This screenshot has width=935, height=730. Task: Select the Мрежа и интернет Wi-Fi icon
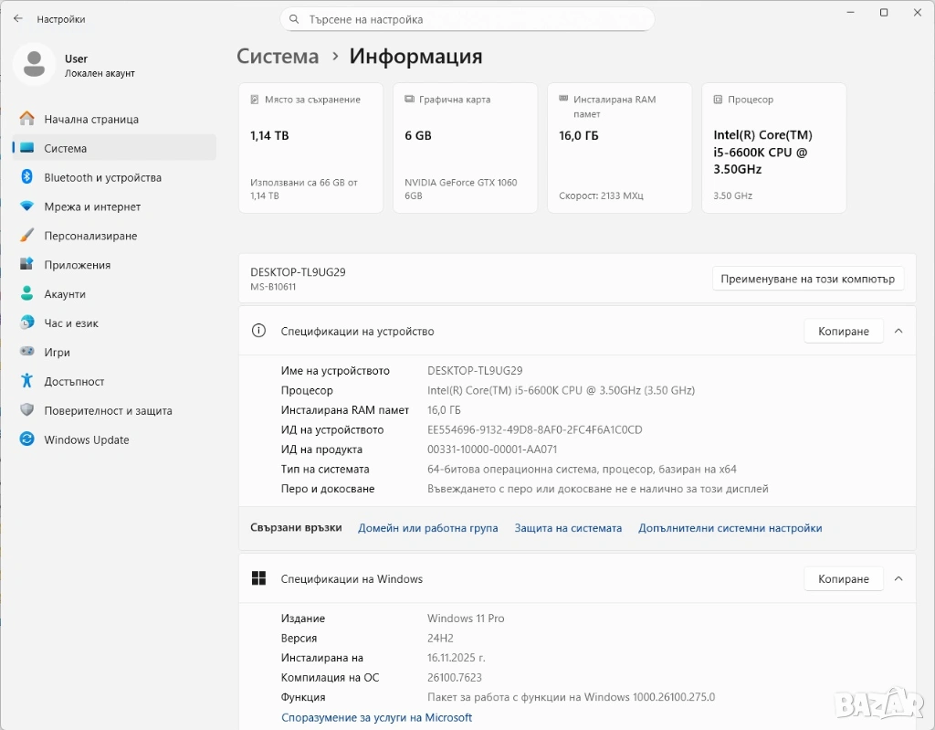[x=26, y=206]
